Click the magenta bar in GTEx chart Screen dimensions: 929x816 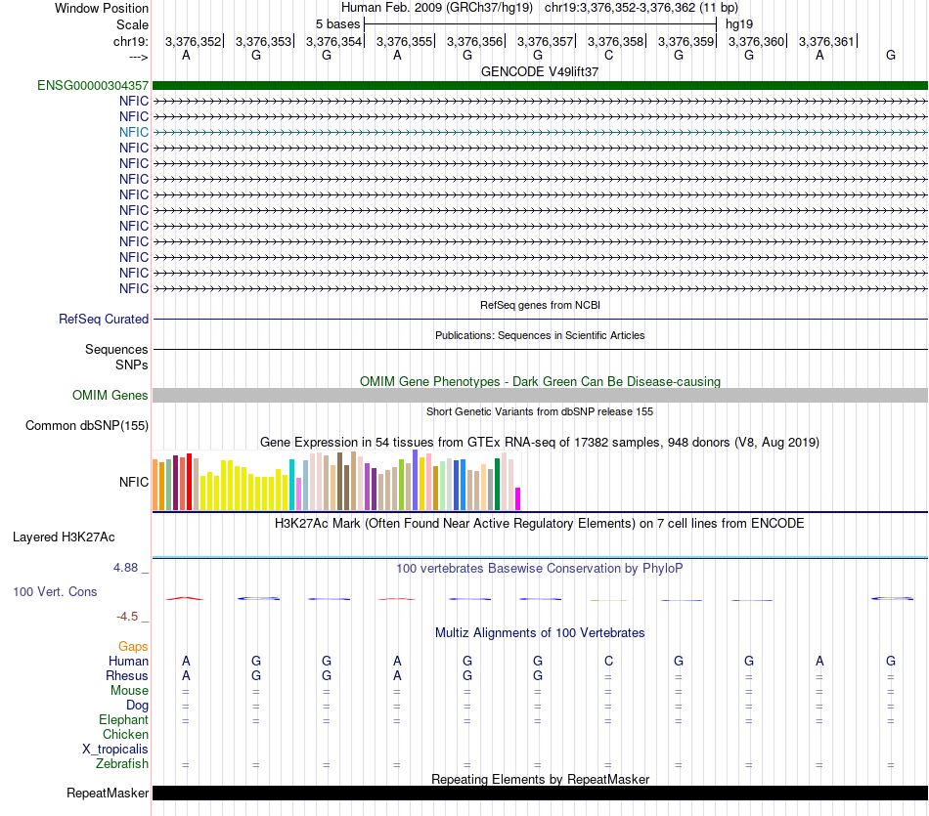[x=518, y=498]
